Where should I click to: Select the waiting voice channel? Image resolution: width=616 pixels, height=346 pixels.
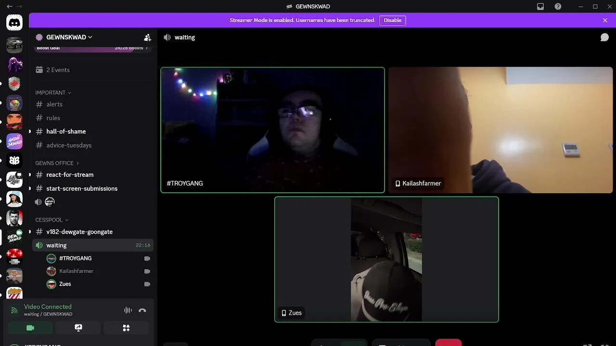click(92, 245)
